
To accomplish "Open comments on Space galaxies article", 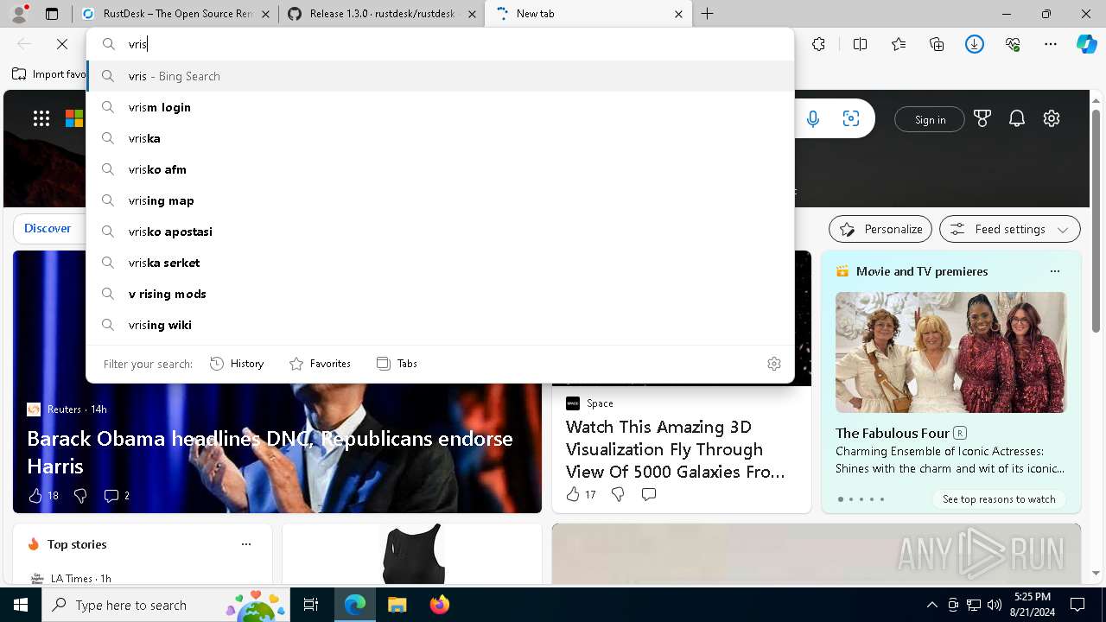I will pos(649,494).
